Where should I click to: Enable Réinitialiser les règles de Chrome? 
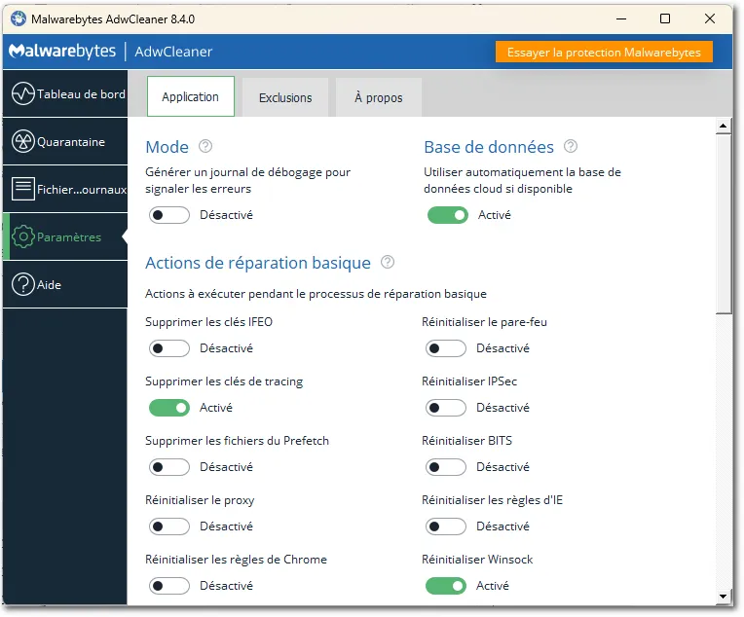168,586
